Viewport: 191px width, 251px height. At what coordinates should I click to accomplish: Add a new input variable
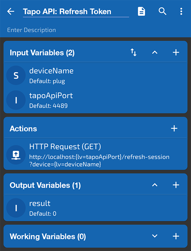(176, 52)
